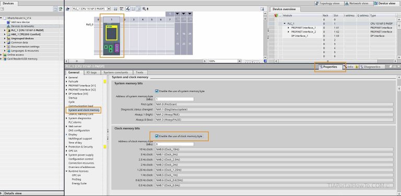Click the show address labels toolbar icon

pos(122,9)
